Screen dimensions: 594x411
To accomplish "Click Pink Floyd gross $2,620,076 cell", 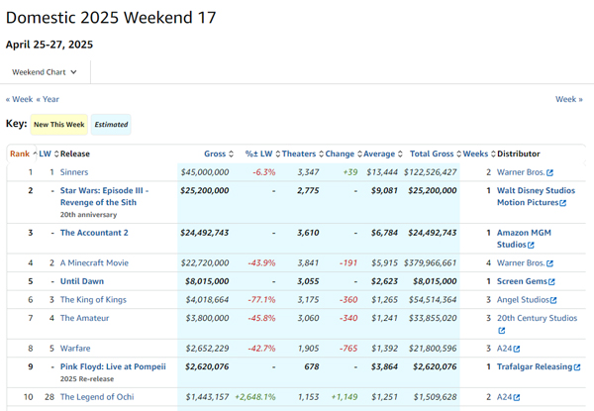I will [x=207, y=366].
